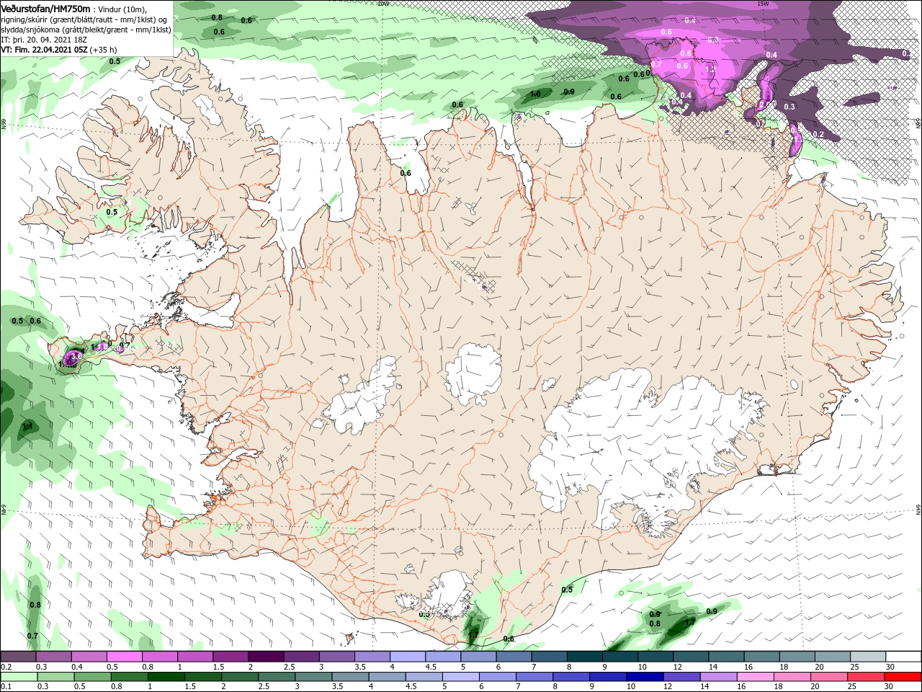Click upper legend swatch between 3 and 3.5
922x692 pixels.
336,656
